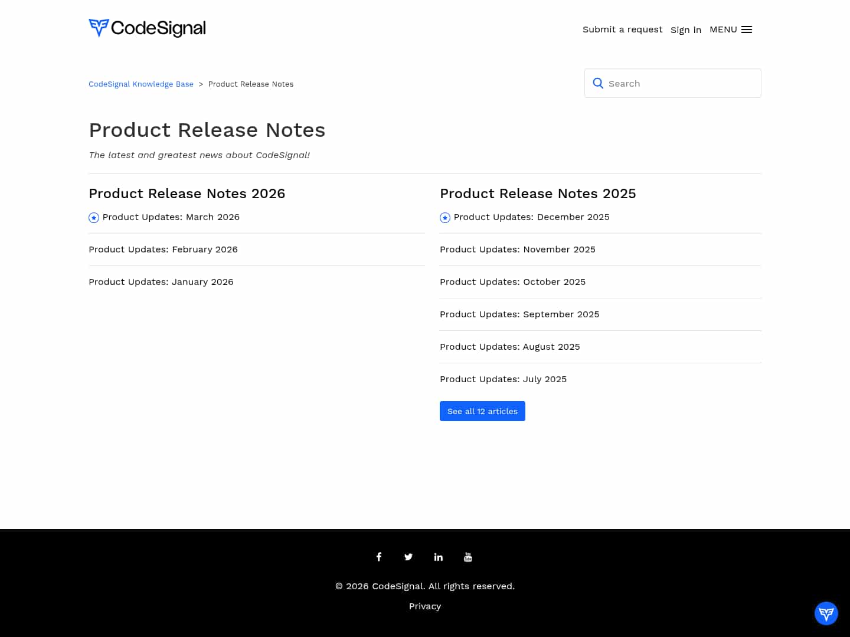The width and height of the screenshot is (850, 637).
Task: Open CodeSignal's LinkedIn icon
Action: 439,557
